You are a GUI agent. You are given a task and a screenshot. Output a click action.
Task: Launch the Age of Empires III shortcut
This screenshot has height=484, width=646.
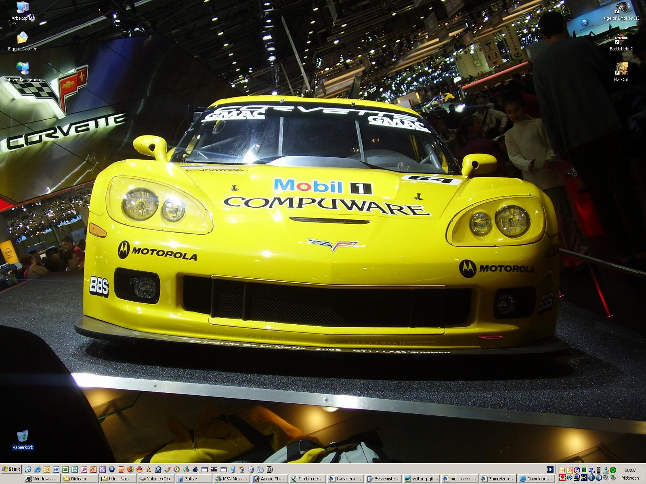[621, 8]
